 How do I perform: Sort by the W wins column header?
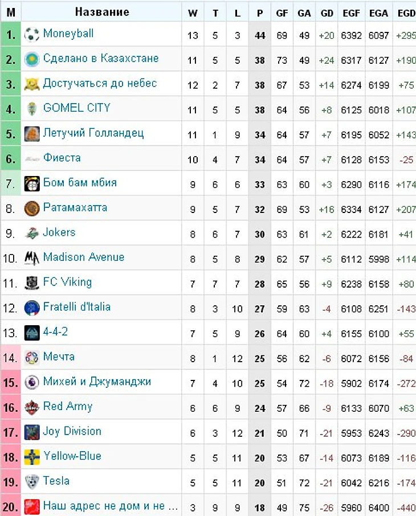tap(193, 13)
